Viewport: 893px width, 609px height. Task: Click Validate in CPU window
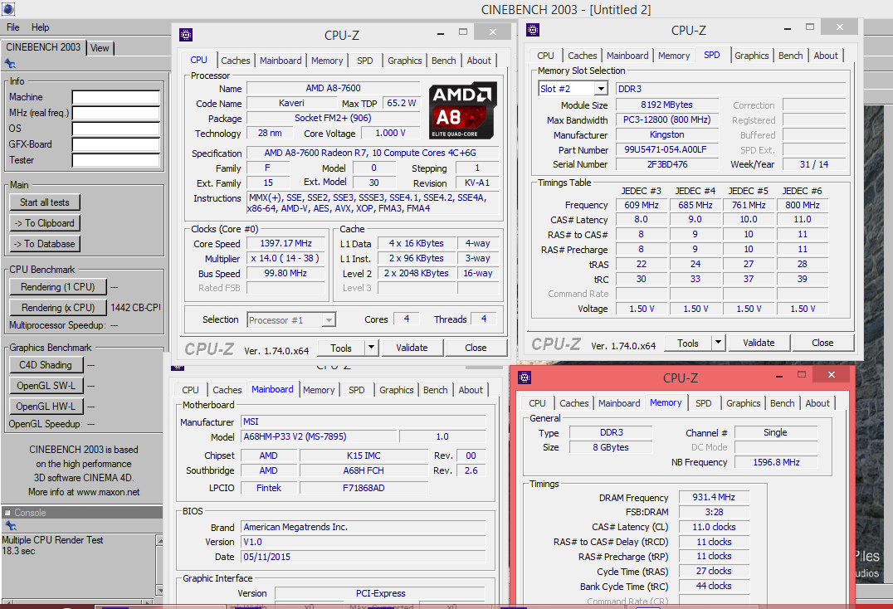(x=412, y=347)
